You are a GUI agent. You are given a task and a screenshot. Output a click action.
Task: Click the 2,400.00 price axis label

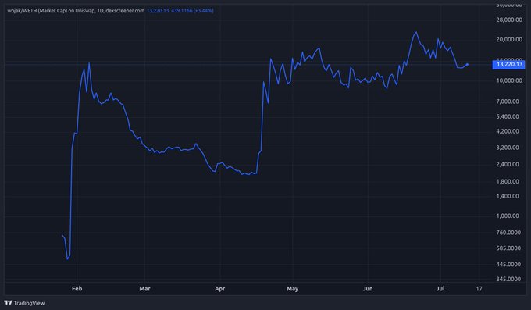[508, 164]
